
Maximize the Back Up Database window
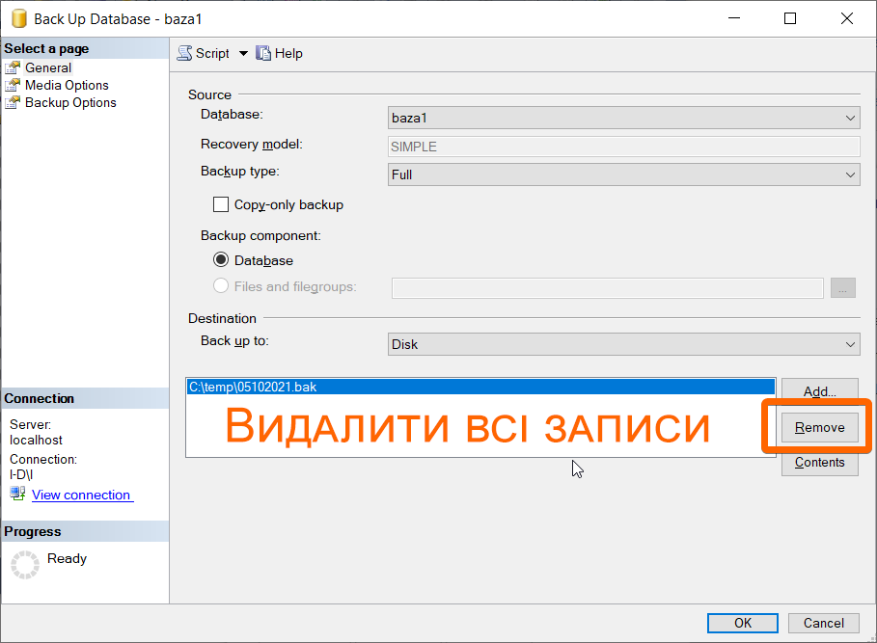point(790,18)
